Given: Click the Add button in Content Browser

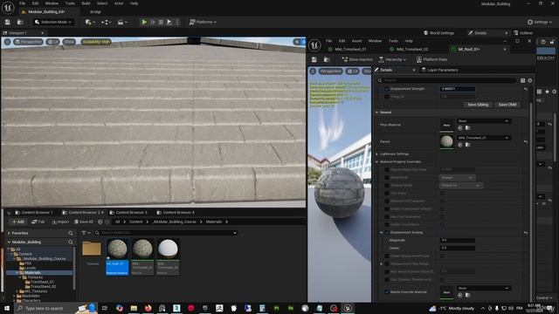Looking at the screenshot, I should [x=17, y=222].
